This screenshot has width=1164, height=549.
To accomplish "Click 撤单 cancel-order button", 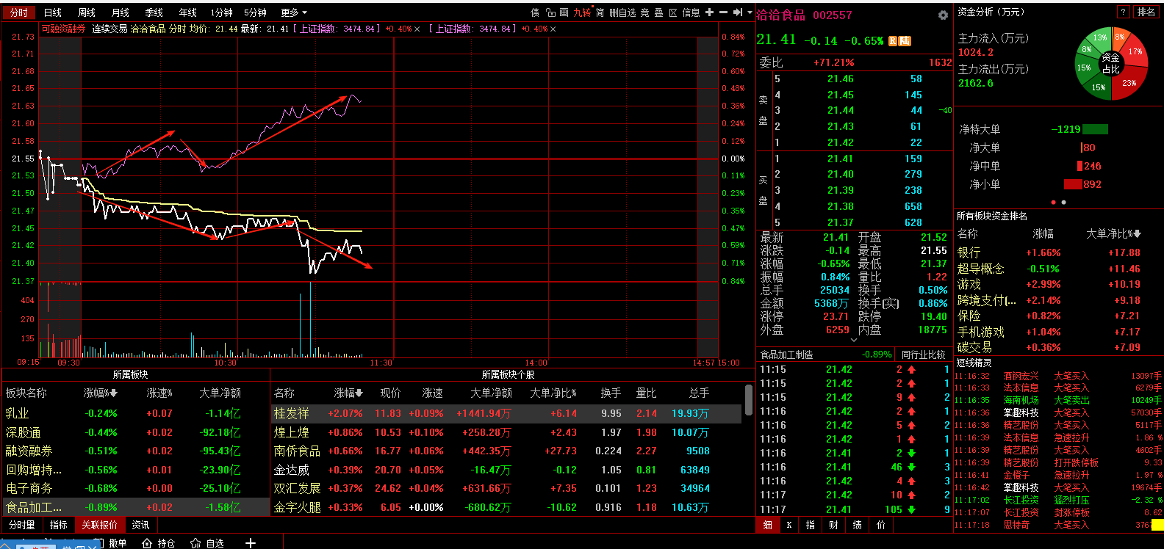I will (x=118, y=543).
